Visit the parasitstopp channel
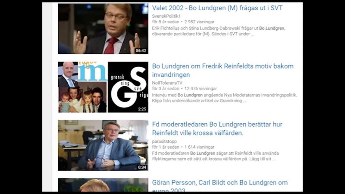 [x=164, y=141]
